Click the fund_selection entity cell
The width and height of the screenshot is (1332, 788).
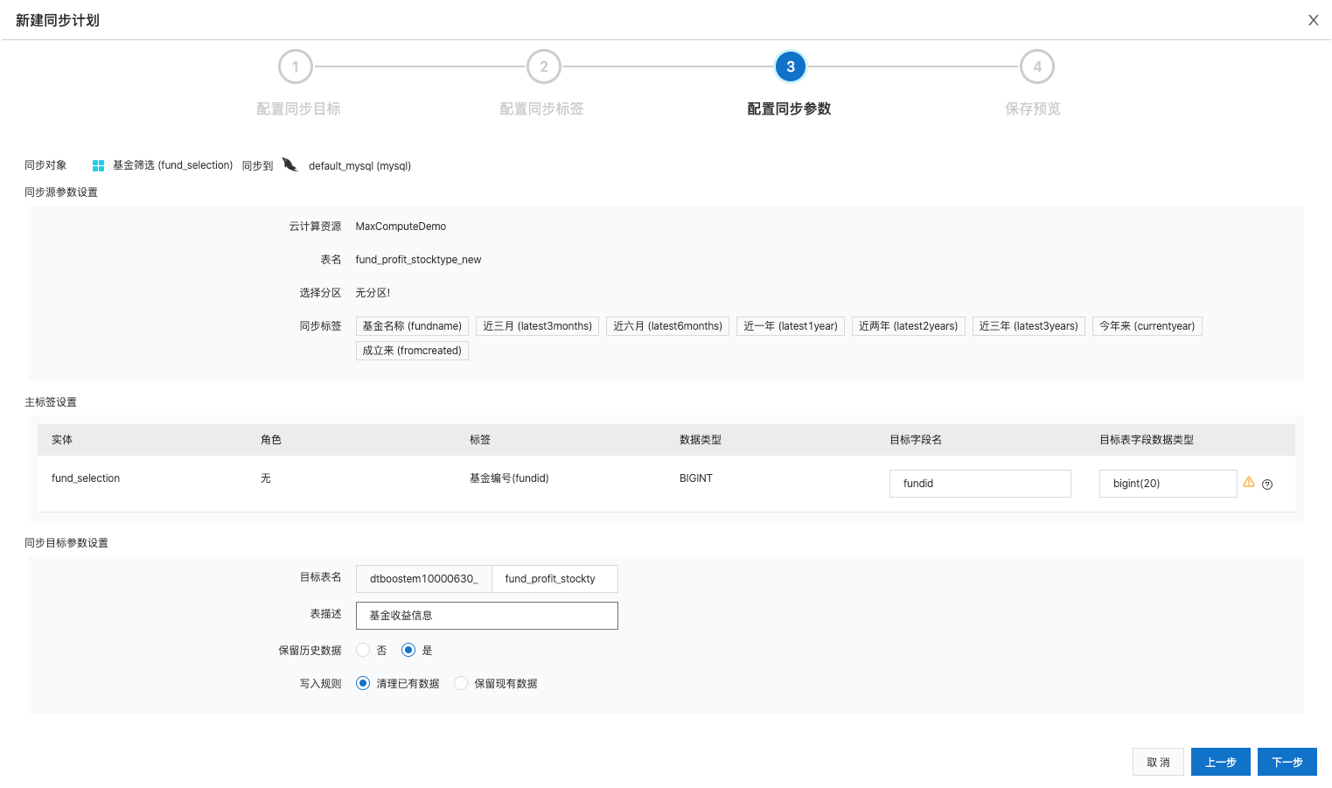[86, 478]
